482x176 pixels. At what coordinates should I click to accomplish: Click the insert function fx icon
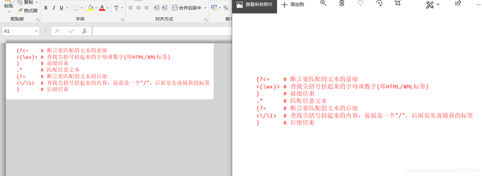pos(84,31)
